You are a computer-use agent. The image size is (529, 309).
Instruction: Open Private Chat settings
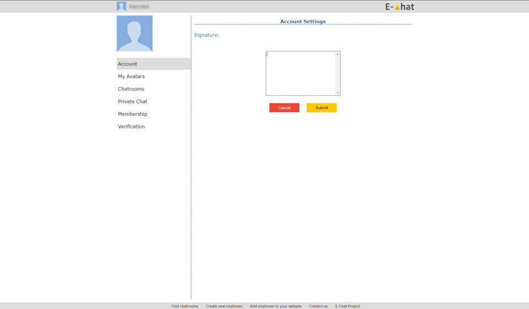pos(132,102)
